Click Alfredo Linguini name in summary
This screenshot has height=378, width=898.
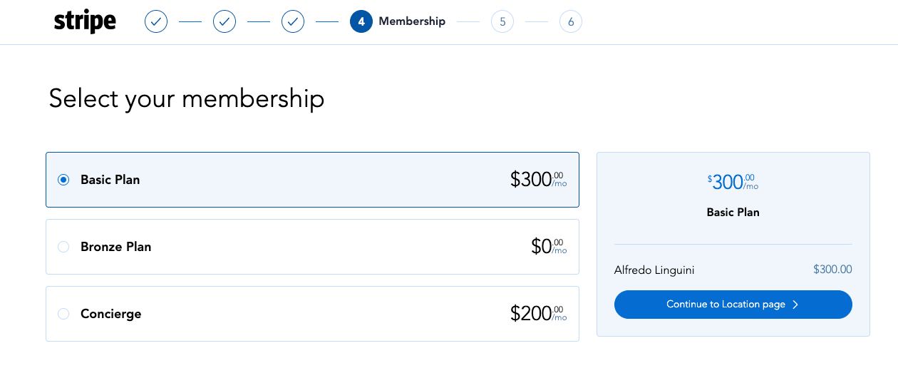tap(654, 270)
